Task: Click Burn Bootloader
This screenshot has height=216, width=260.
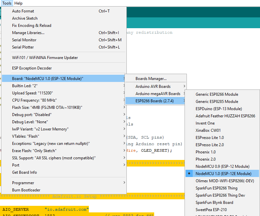Action: point(64,190)
